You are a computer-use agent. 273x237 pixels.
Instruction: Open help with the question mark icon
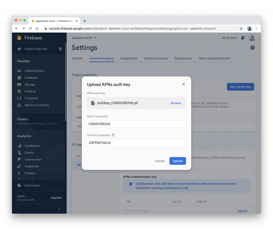click(252, 48)
